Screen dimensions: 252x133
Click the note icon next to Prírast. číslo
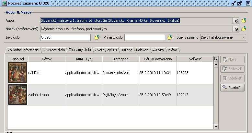169,37
